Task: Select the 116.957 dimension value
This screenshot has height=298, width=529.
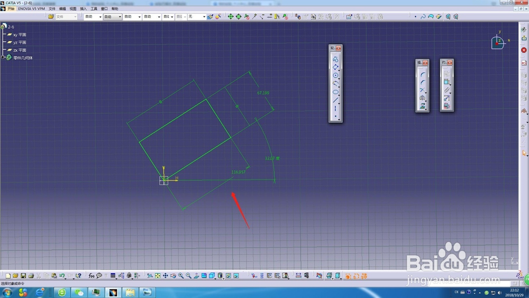Action: (238, 172)
